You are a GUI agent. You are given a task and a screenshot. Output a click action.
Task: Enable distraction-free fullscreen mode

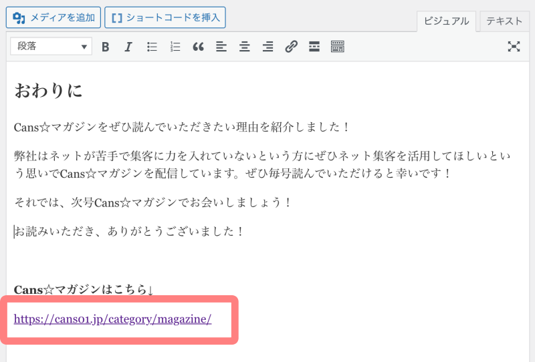coord(514,47)
